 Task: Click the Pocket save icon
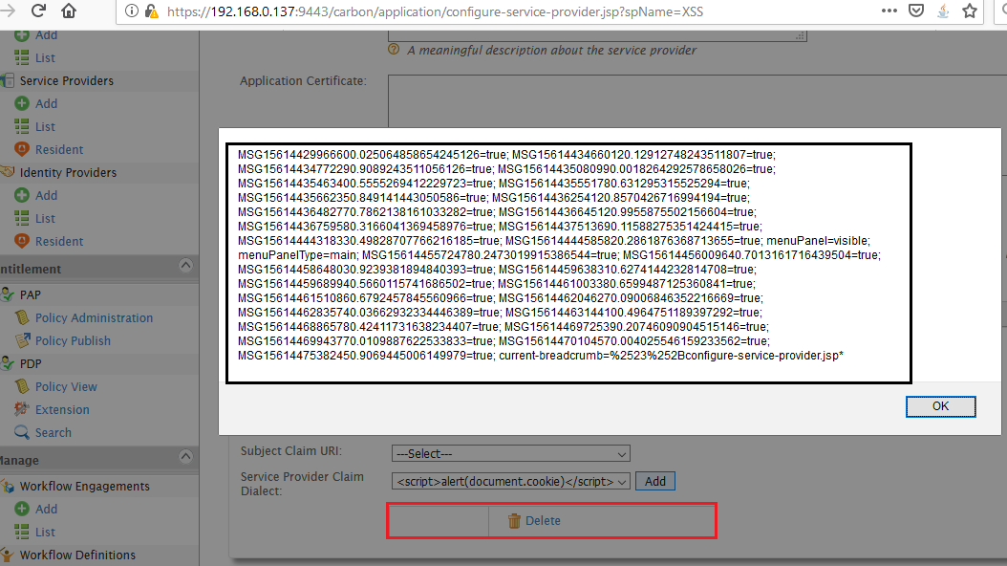pyautogui.click(x=916, y=11)
